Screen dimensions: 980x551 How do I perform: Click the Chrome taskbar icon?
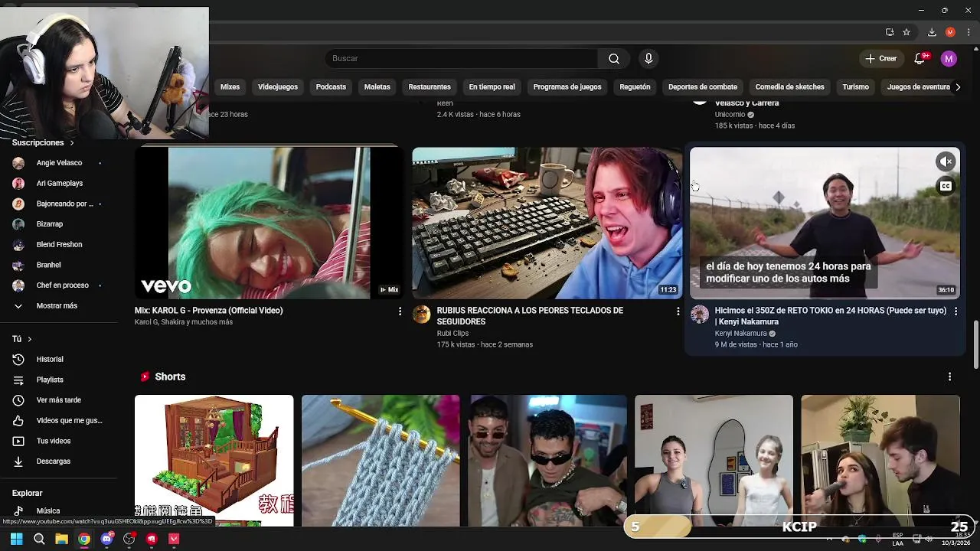tap(83, 539)
